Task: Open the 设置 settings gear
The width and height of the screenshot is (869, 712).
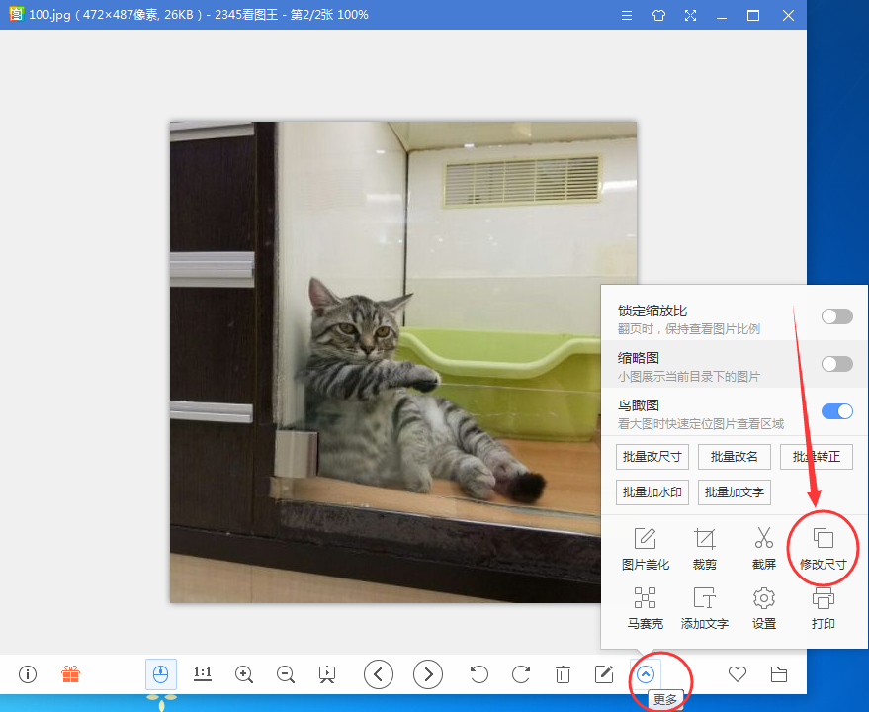Action: click(763, 607)
